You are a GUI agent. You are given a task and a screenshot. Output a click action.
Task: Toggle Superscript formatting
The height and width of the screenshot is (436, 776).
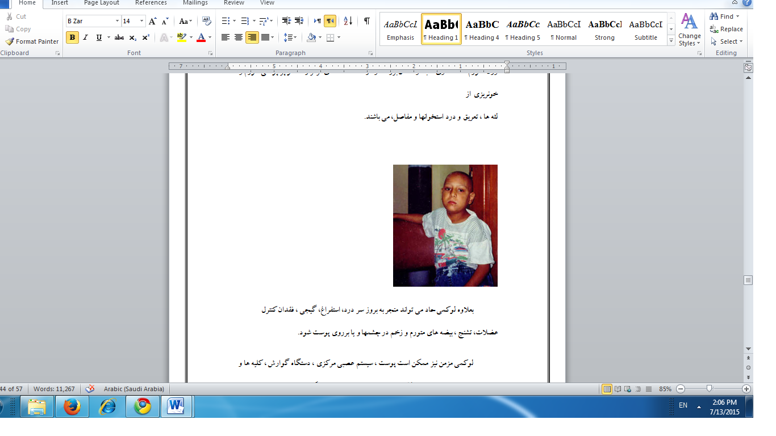pyautogui.click(x=145, y=37)
